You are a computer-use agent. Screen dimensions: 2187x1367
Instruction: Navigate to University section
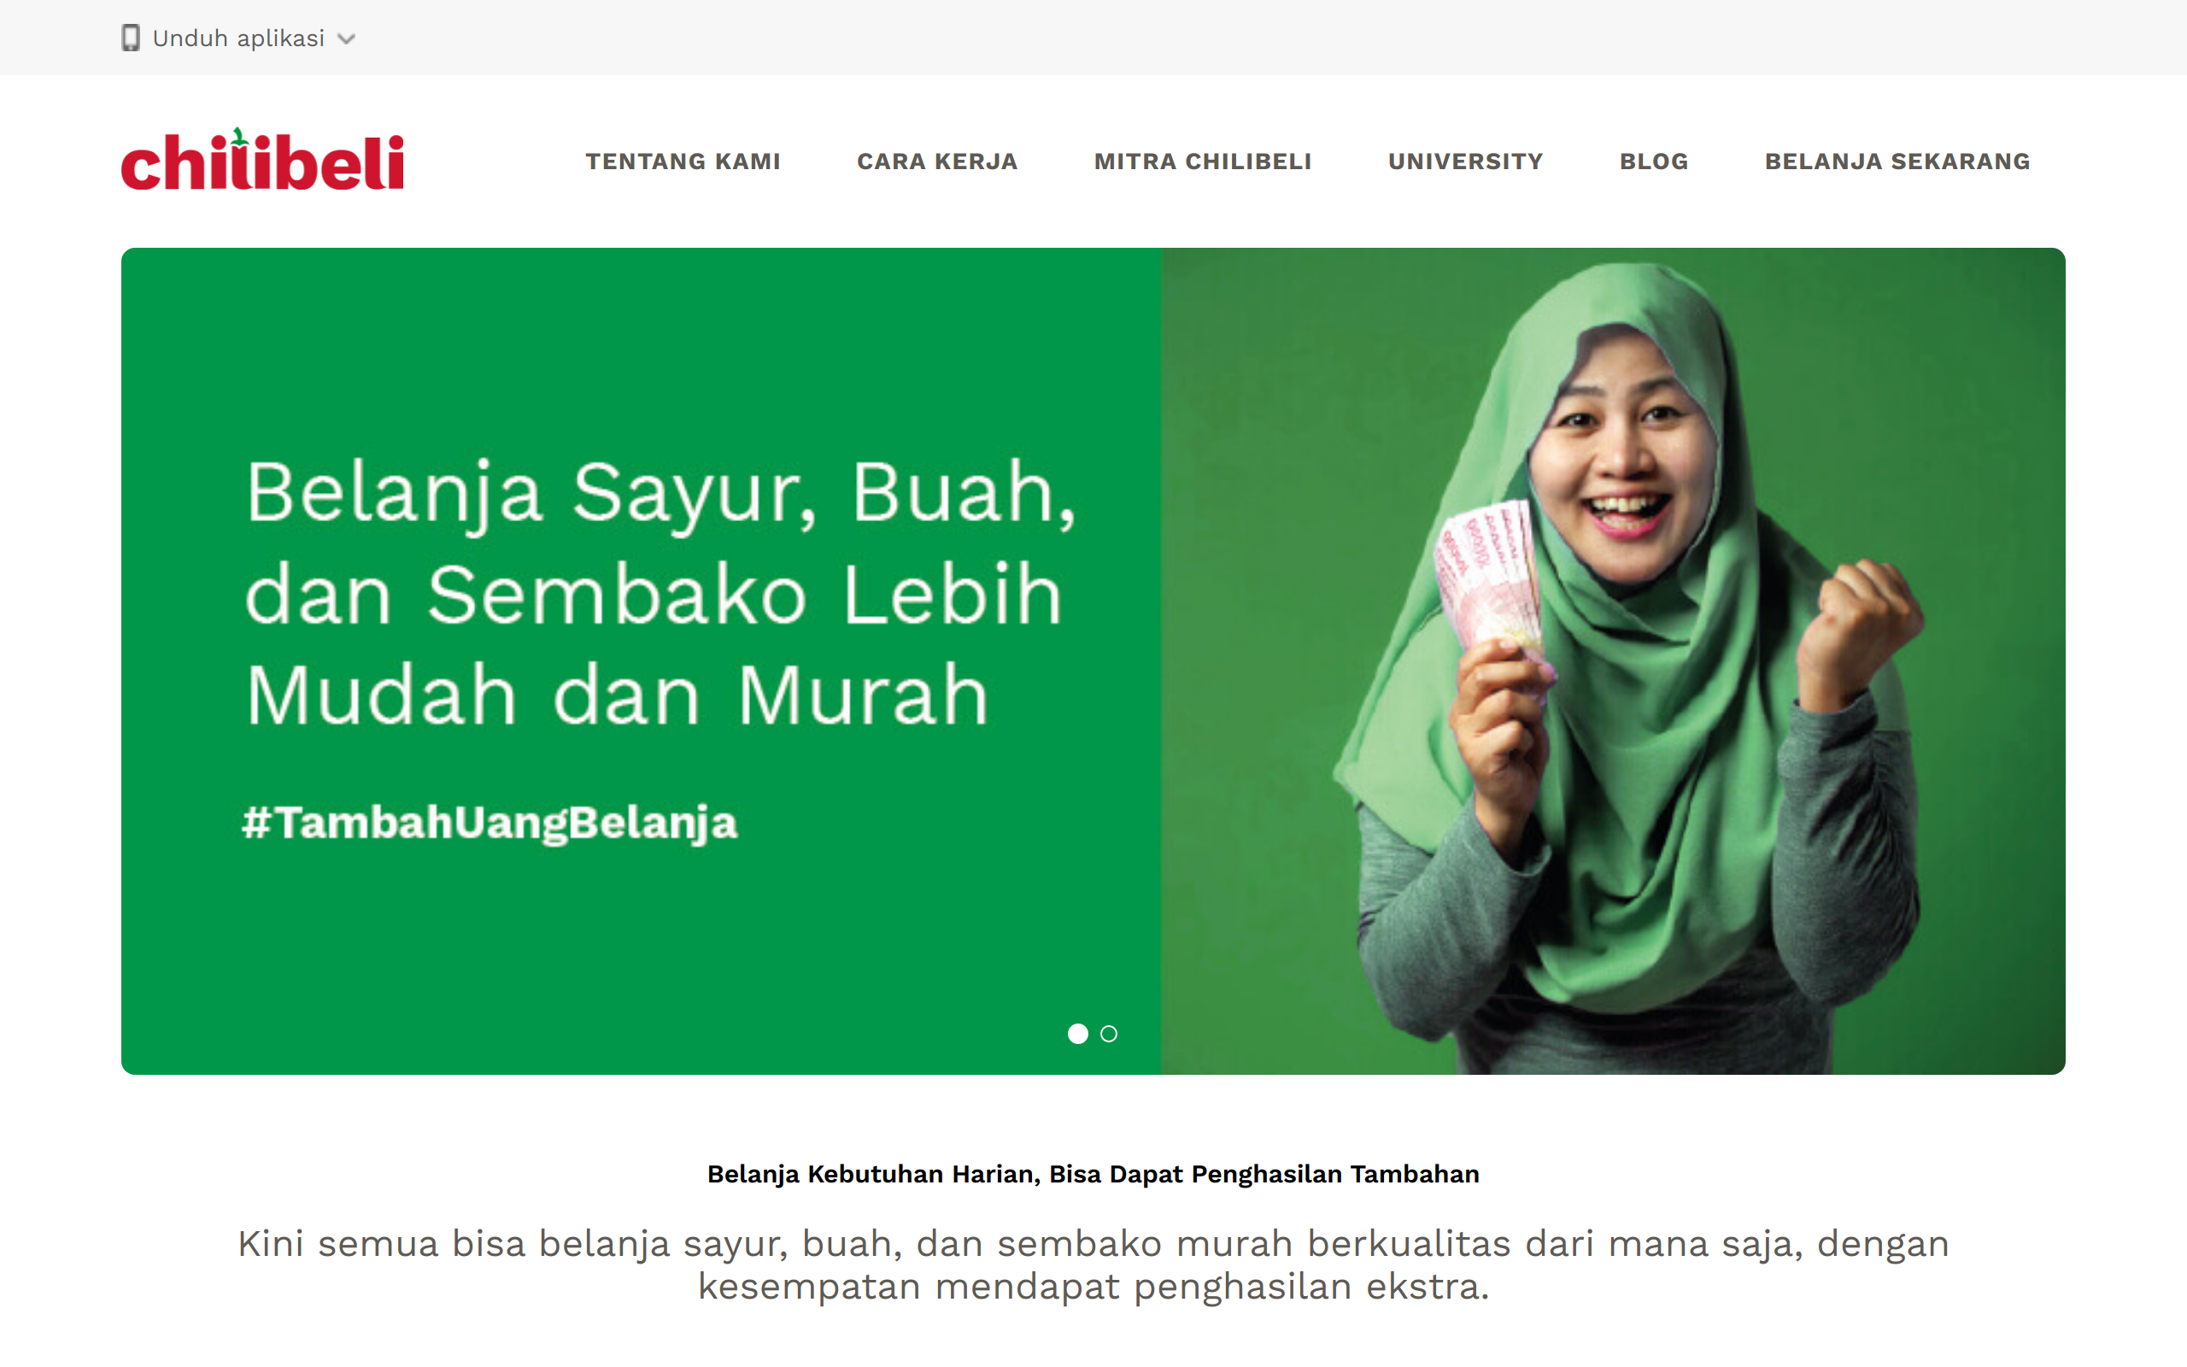point(1466,161)
